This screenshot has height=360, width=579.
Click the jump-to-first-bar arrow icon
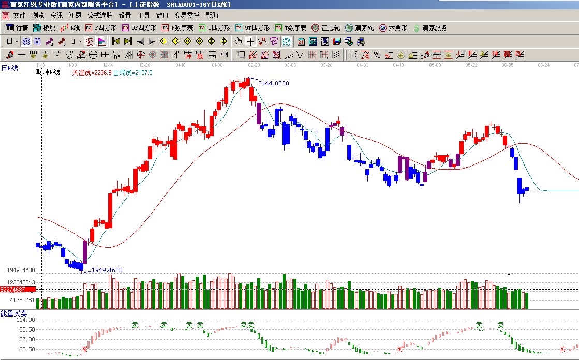tap(116, 41)
